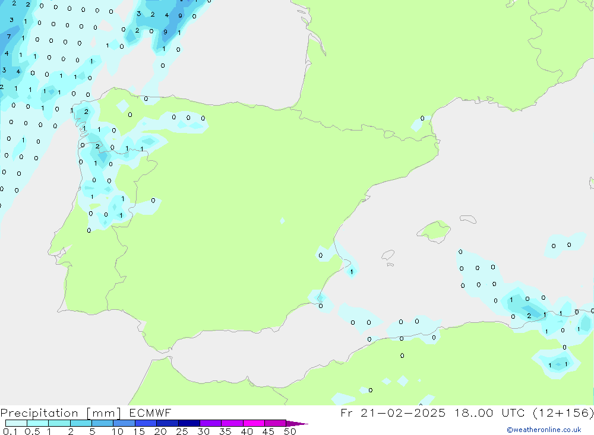Screen dimensions: 594x435
Task: Click the '40' legend scale label
Action: [x=247, y=431]
